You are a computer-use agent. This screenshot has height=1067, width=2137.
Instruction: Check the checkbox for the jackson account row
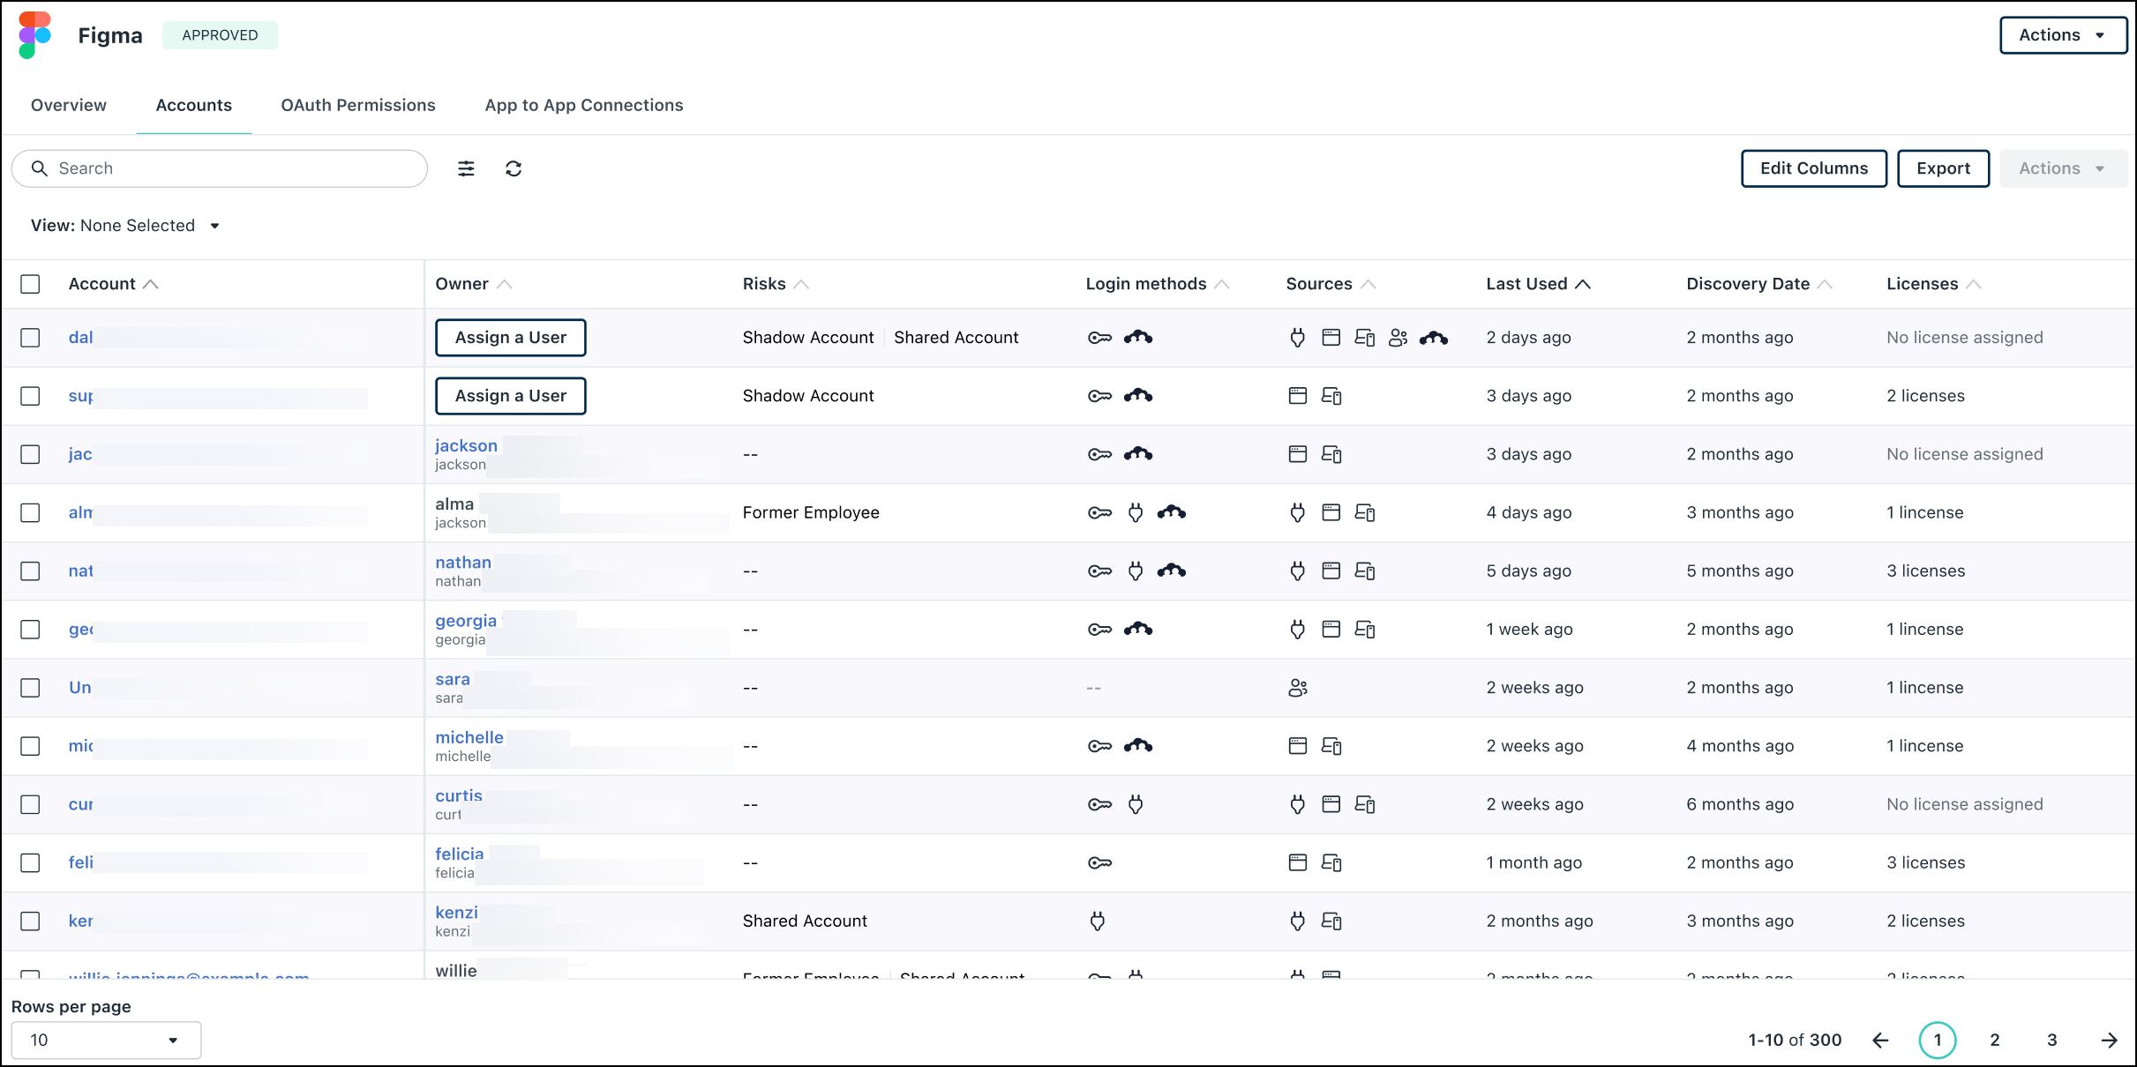[x=30, y=454]
